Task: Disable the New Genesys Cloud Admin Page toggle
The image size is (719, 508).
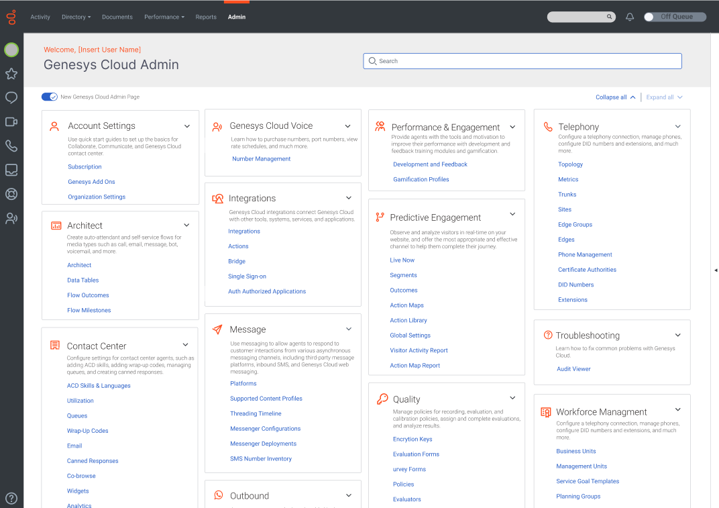Action: [x=50, y=97]
